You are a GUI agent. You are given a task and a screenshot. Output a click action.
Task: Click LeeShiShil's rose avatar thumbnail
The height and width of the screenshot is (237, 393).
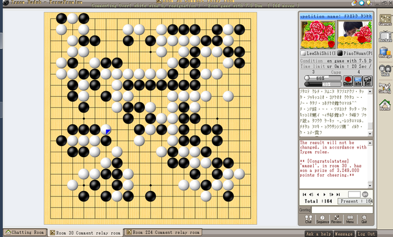click(318, 34)
